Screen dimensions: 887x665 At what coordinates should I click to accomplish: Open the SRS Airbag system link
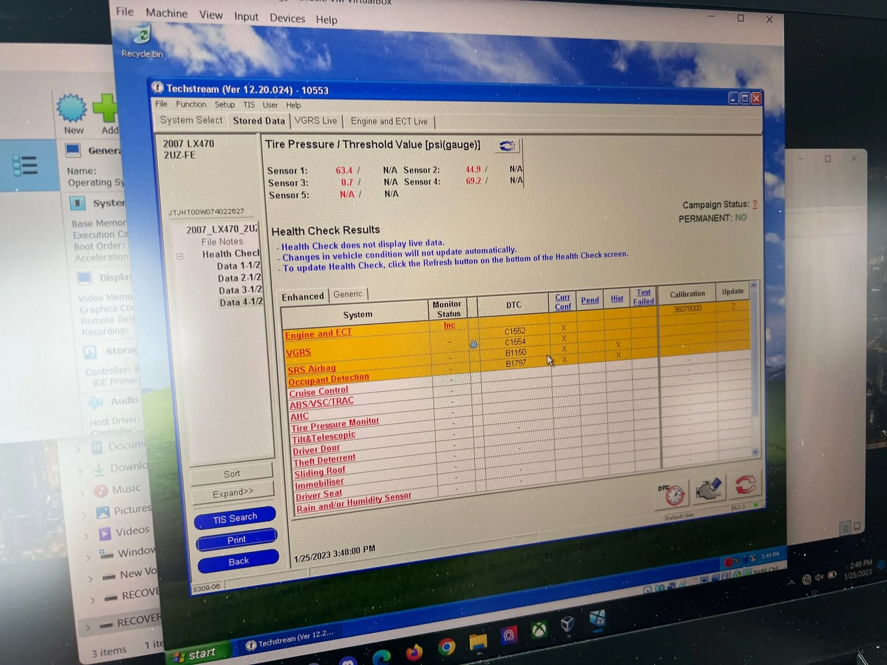(311, 369)
